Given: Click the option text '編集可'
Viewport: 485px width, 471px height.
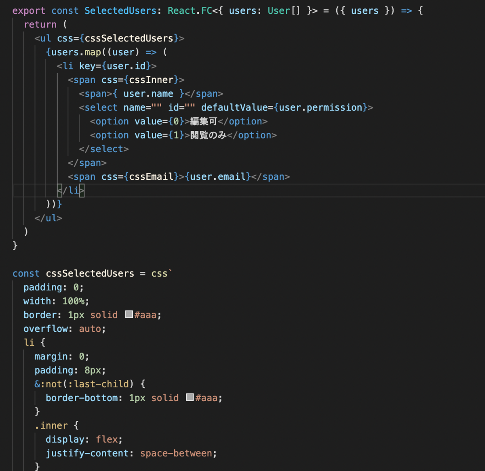Looking at the screenshot, I should pyautogui.click(x=204, y=121).
